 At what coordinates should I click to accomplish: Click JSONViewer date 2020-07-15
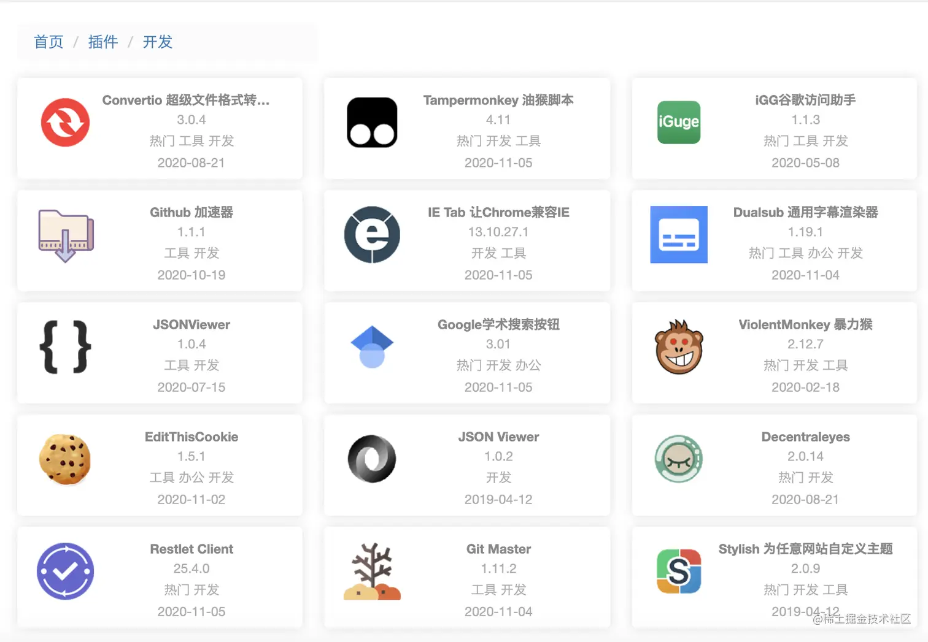191,387
